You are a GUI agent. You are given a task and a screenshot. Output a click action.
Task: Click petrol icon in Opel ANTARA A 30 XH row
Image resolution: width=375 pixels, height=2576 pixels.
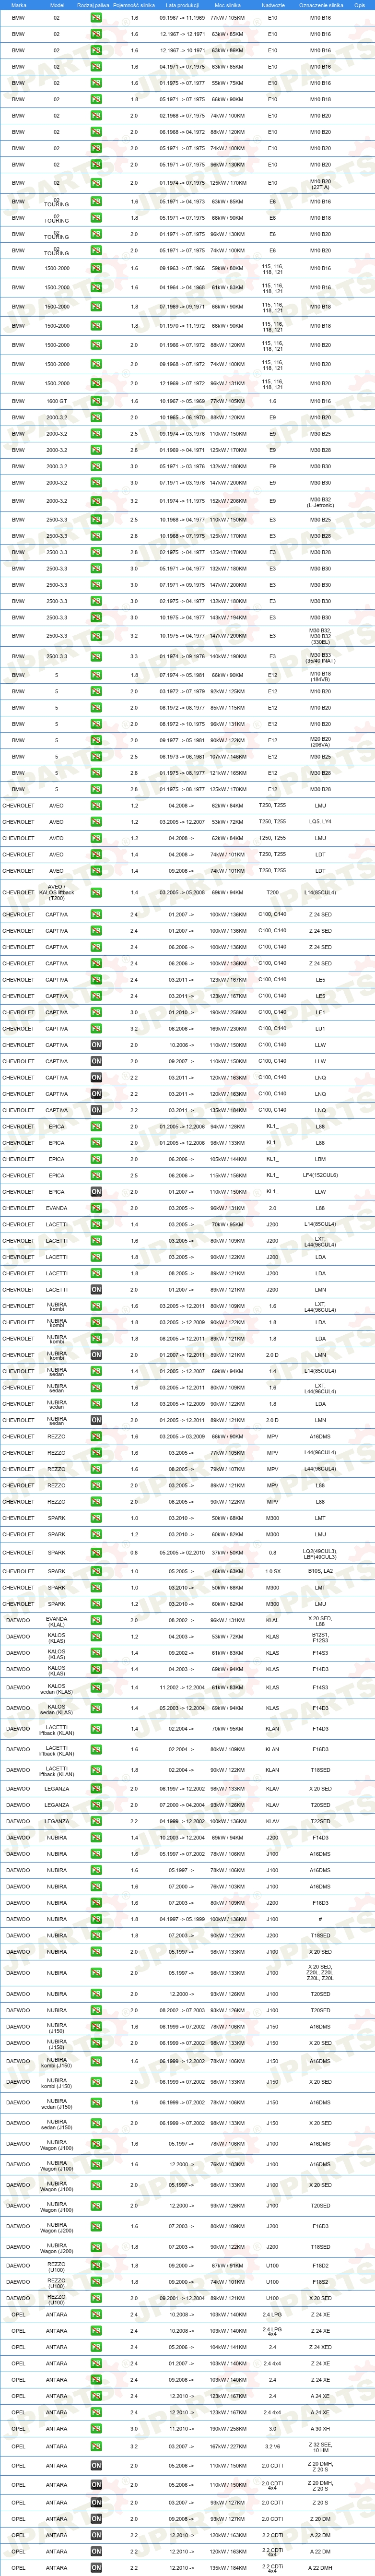96,2428
